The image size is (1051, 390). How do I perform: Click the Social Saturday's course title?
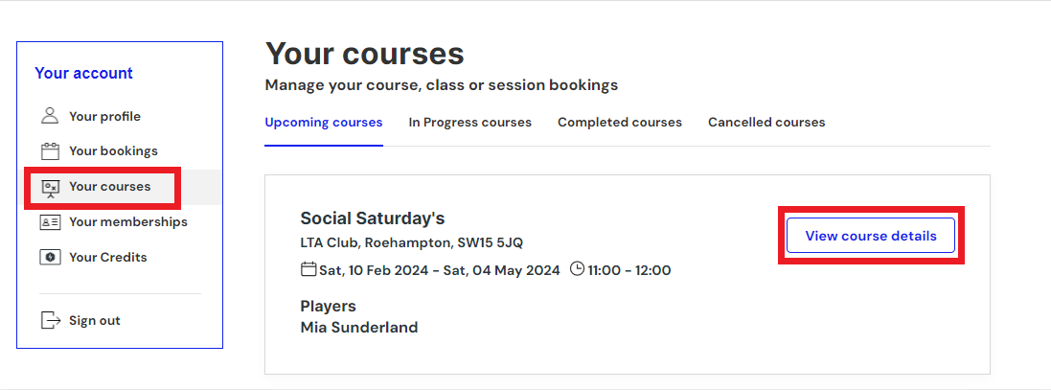tap(373, 218)
